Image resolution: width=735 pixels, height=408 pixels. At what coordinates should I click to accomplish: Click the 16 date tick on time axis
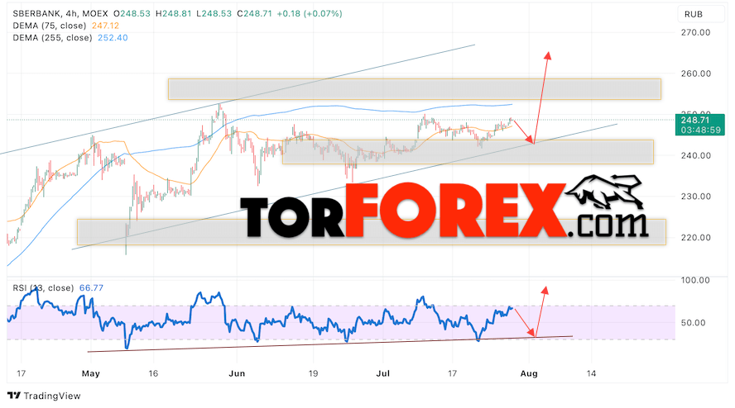click(x=153, y=373)
